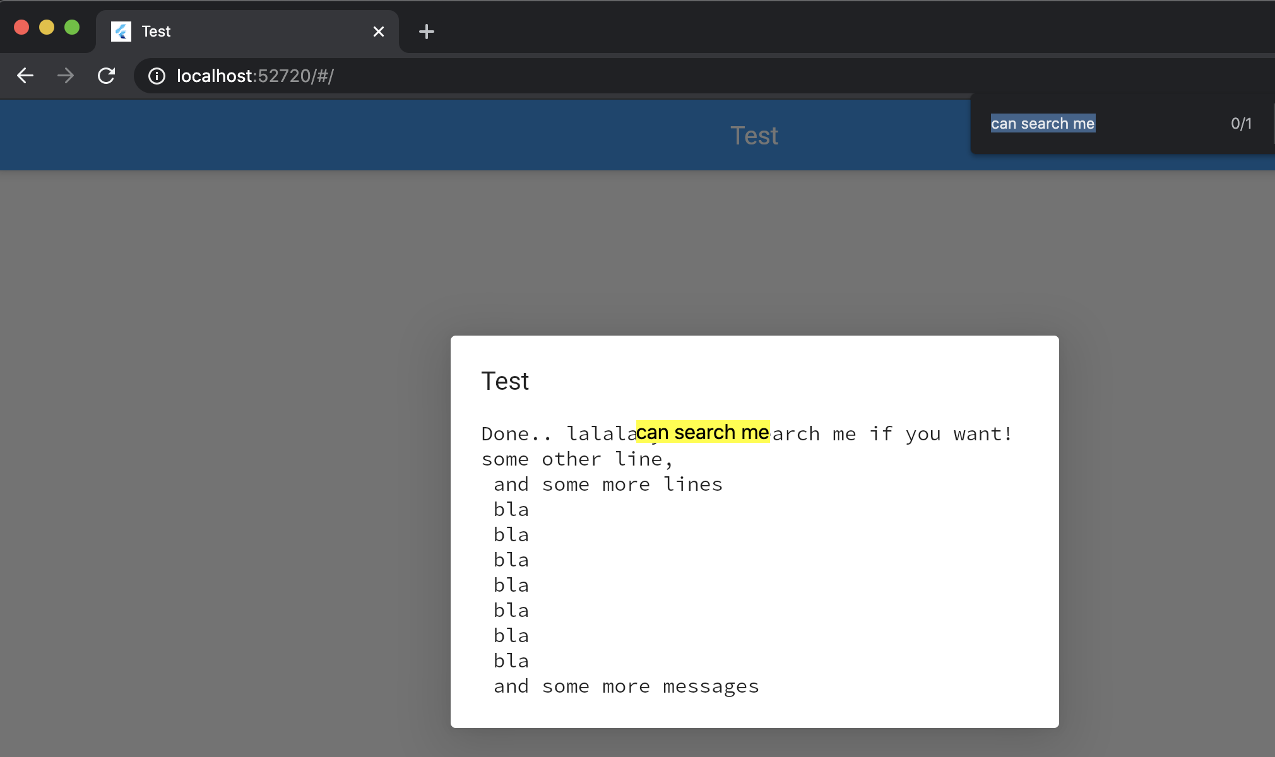Click the browser forward arrow

(66, 76)
